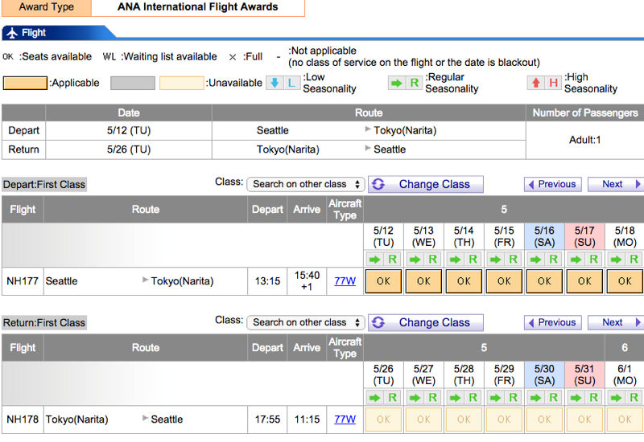
Task: Click the refresh icon on Return Change Class
Action: [378, 323]
